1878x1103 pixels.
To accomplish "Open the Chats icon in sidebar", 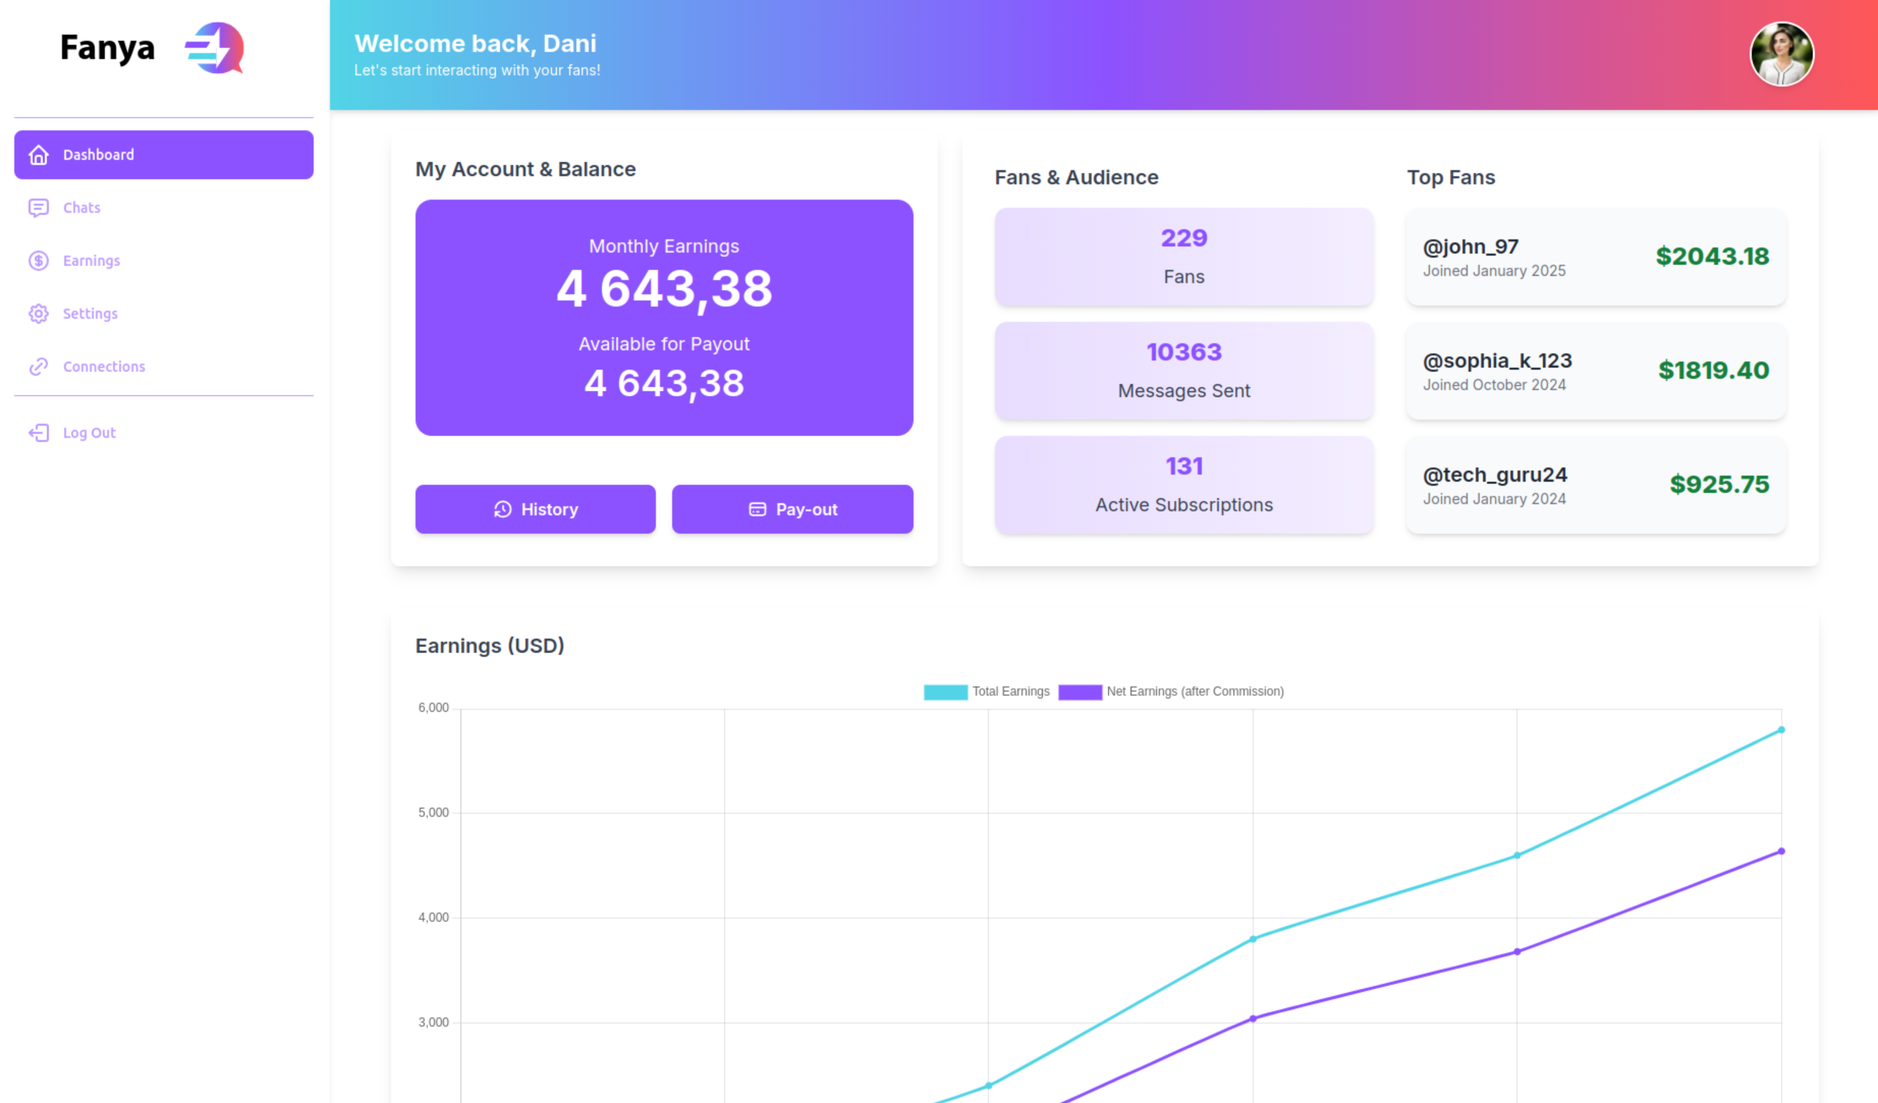I will point(39,207).
